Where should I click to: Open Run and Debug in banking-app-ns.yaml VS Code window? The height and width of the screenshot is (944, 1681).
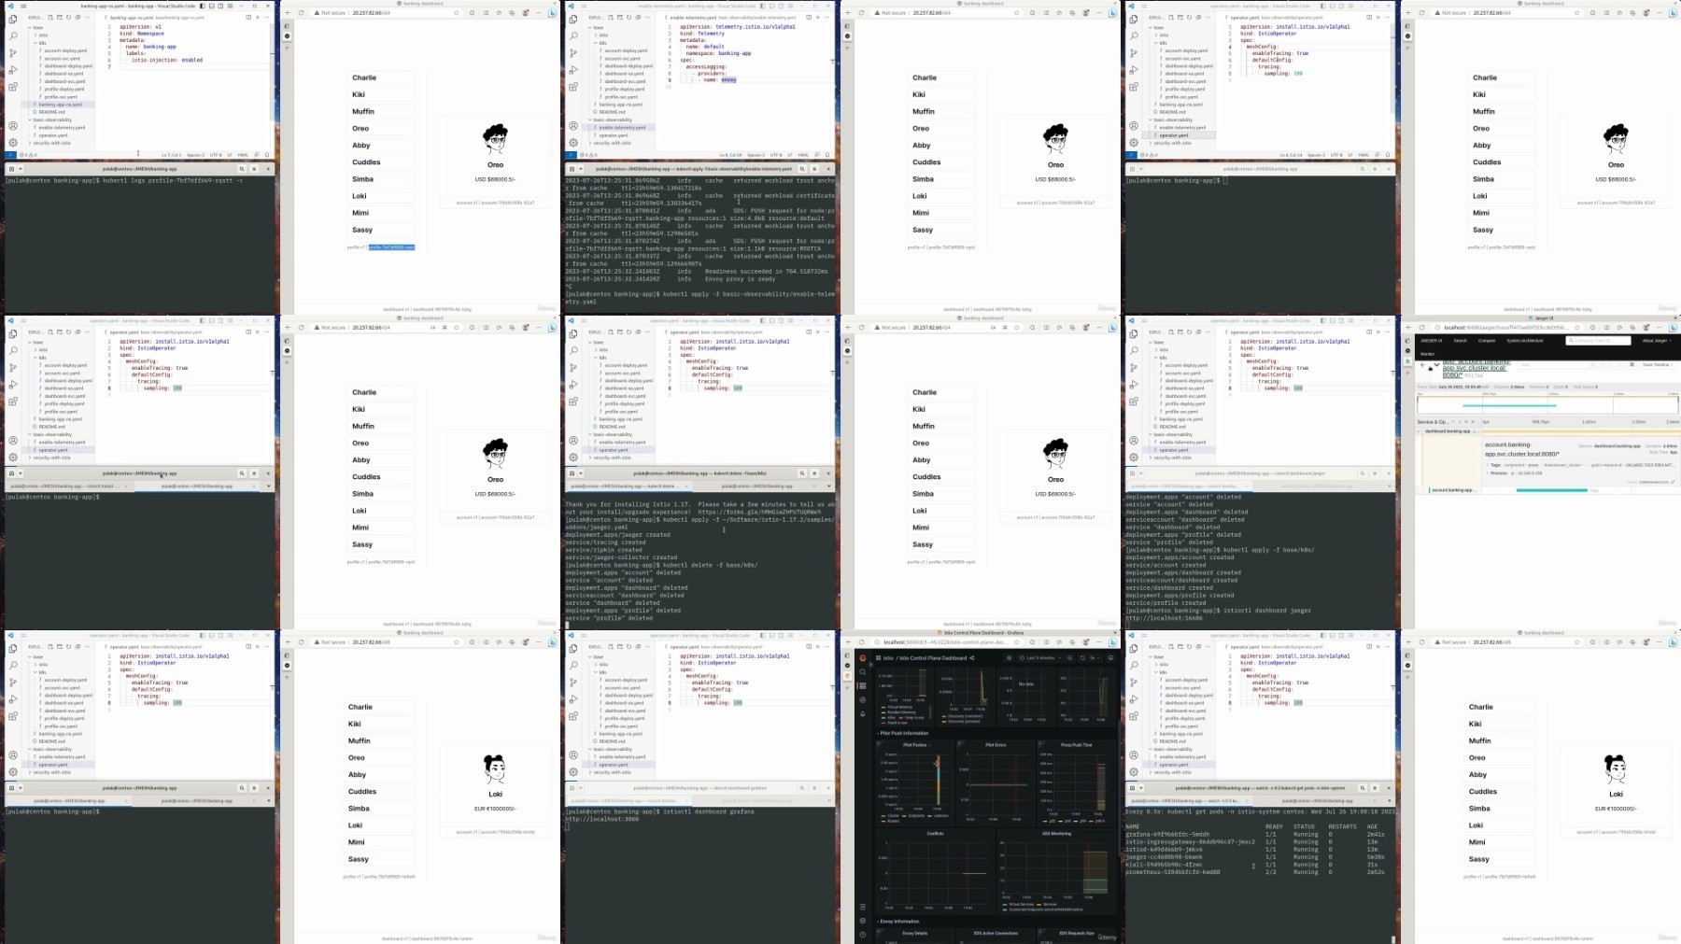13,70
